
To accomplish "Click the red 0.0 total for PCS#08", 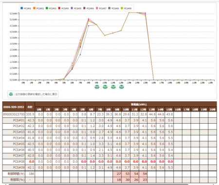I will pos(32,162).
